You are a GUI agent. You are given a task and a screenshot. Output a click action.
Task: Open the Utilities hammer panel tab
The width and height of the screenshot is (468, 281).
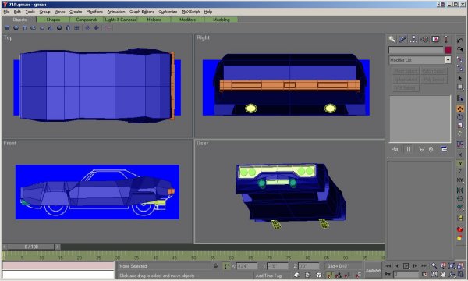tap(446, 39)
